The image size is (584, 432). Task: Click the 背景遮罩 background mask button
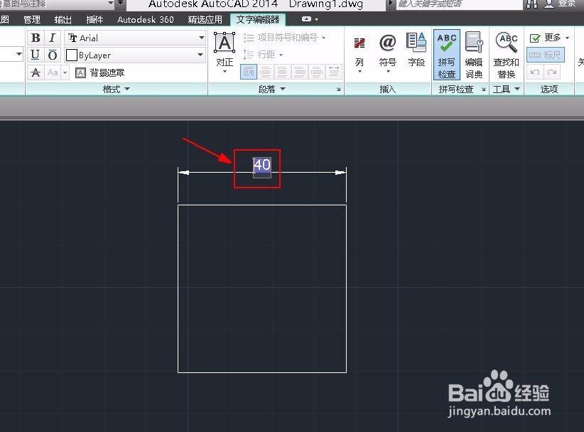pyautogui.click(x=99, y=72)
